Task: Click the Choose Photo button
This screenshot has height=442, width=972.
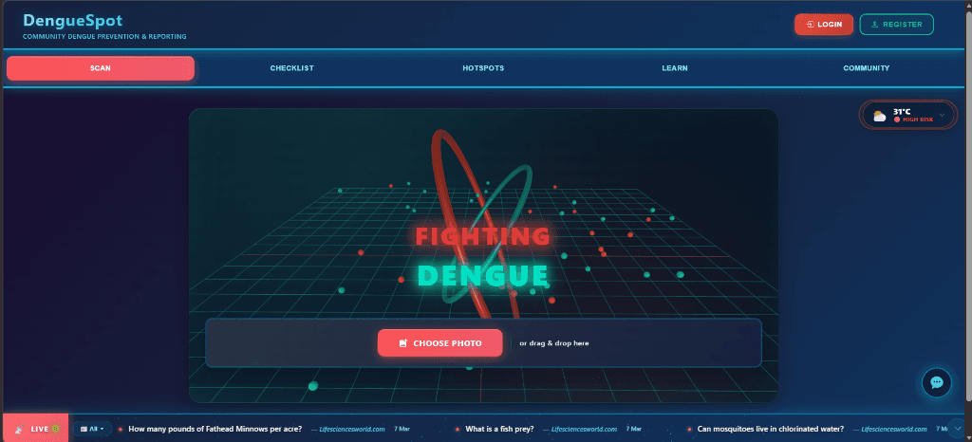Action: coord(440,343)
